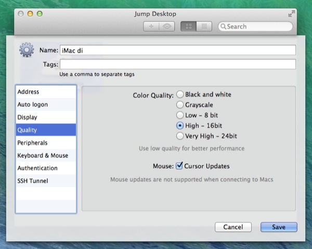Click the green zoom window button
The width and height of the screenshot is (312, 249).
point(40,14)
